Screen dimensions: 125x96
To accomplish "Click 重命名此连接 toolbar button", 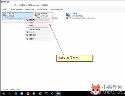I will click(x=42, y=10).
